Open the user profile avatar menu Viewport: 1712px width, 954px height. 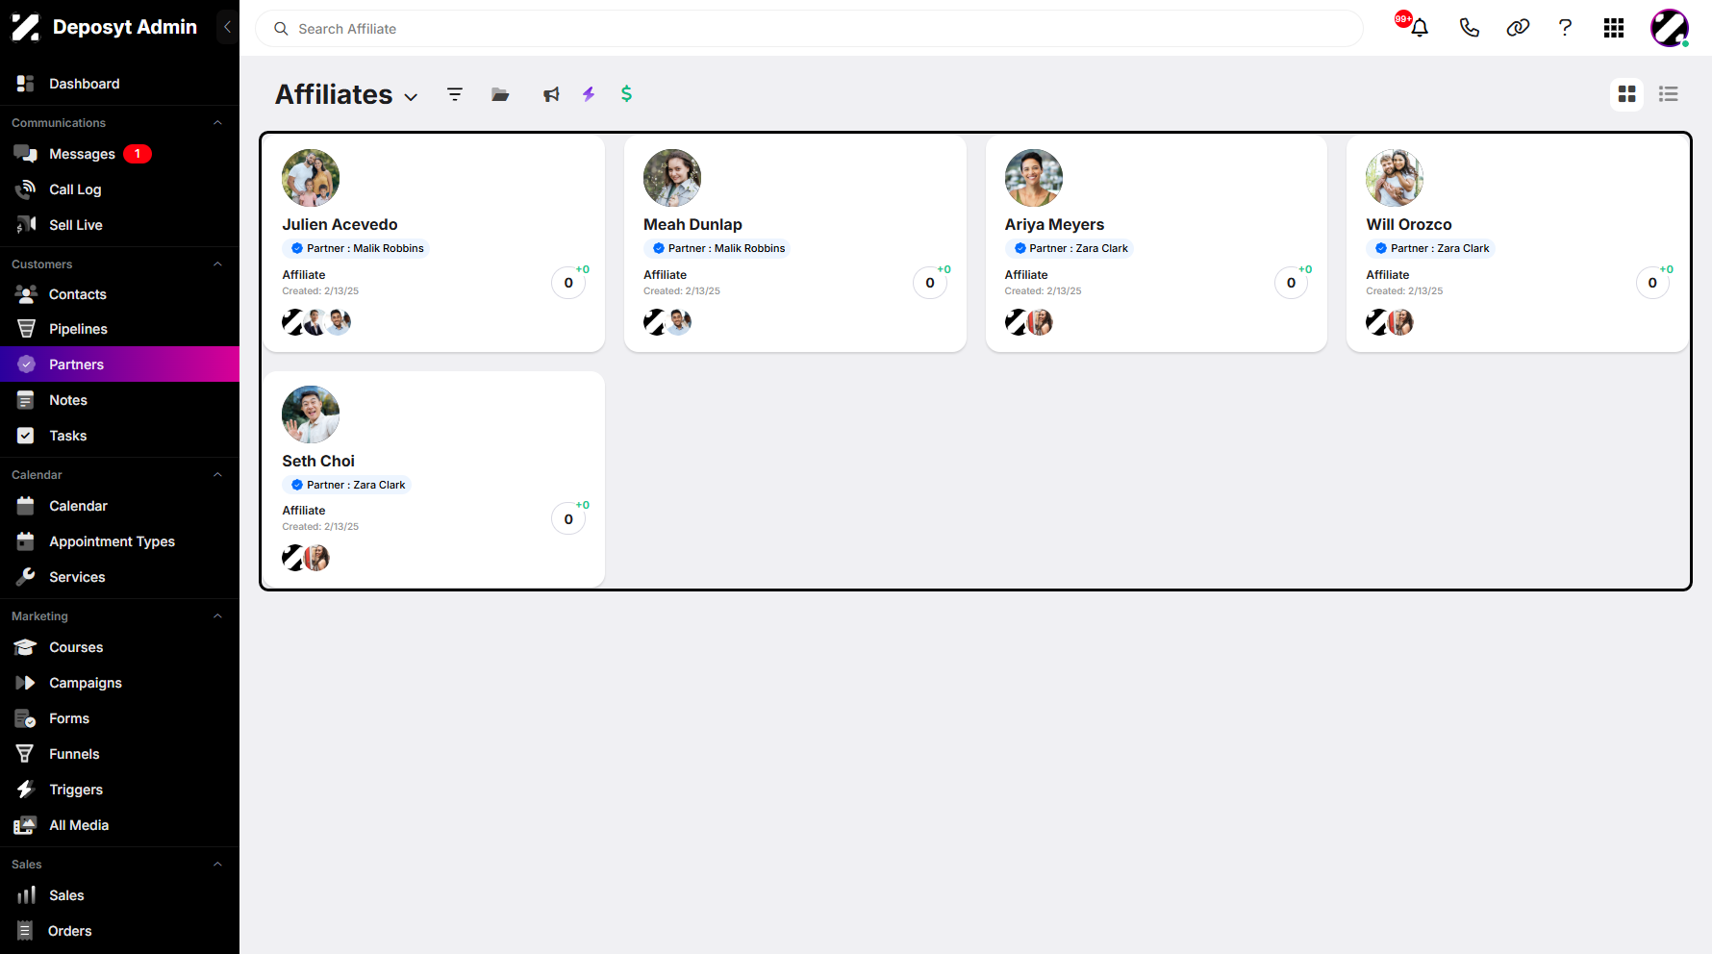pyautogui.click(x=1670, y=28)
